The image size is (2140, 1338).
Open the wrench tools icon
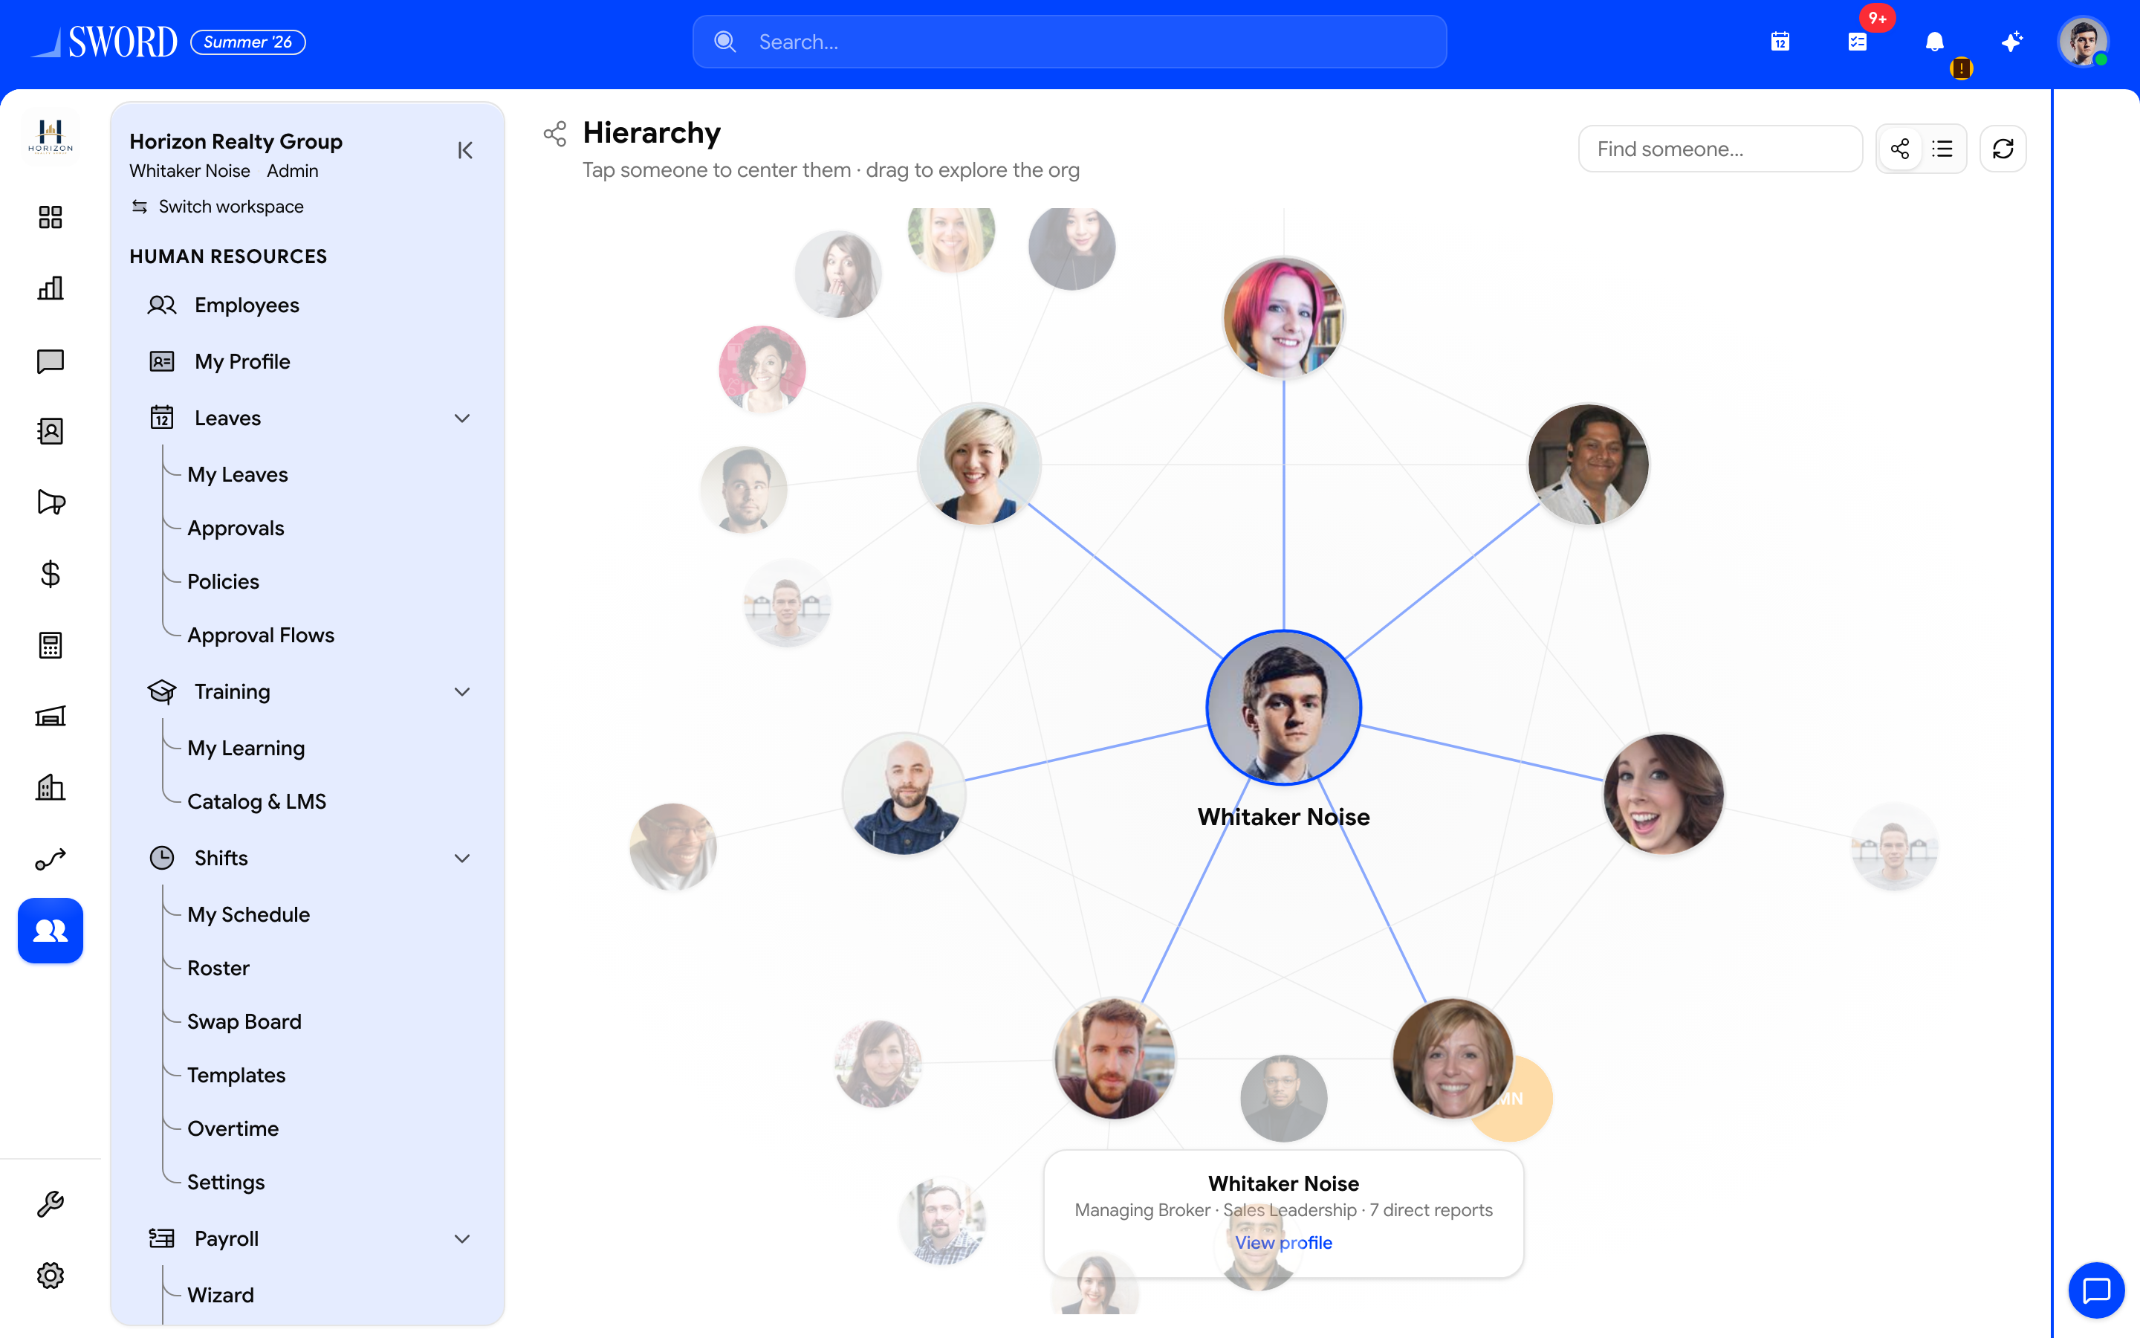(x=51, y=1204)
